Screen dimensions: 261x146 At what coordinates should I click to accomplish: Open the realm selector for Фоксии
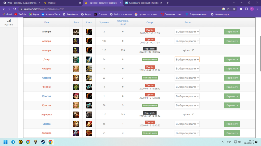(x=187, y=87)
